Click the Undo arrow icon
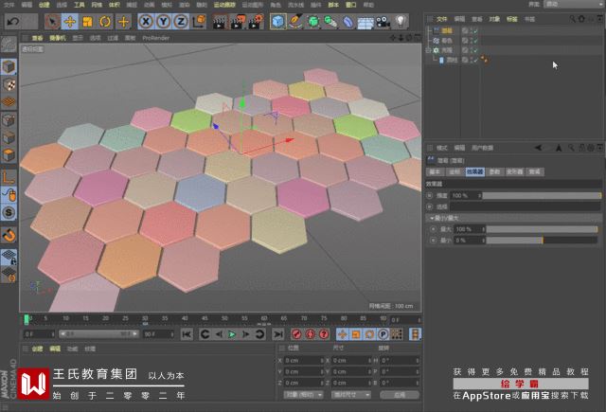 click(x=13, y=21)
